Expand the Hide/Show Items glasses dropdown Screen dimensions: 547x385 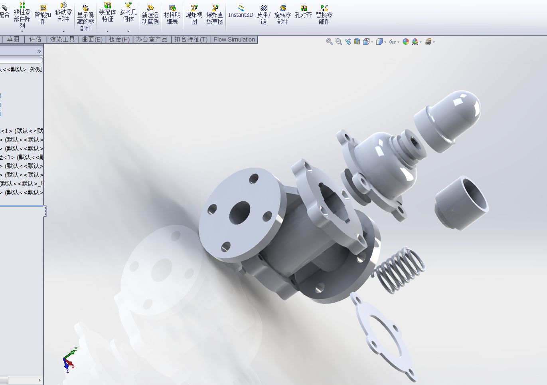(x=398, y=42)
